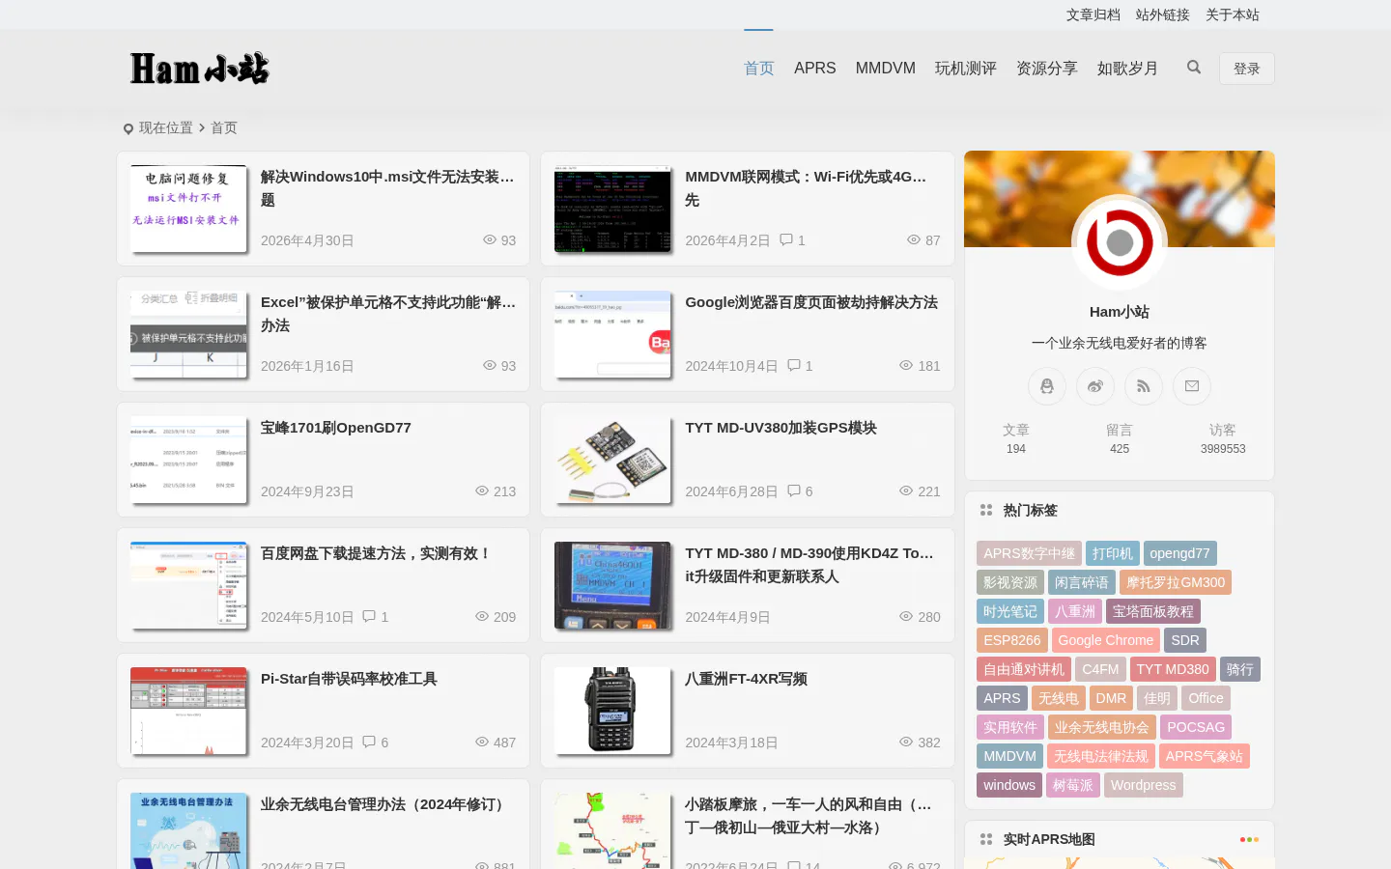
Task: Open 站外链接 top link
Action: click(x=1163, y=14)
